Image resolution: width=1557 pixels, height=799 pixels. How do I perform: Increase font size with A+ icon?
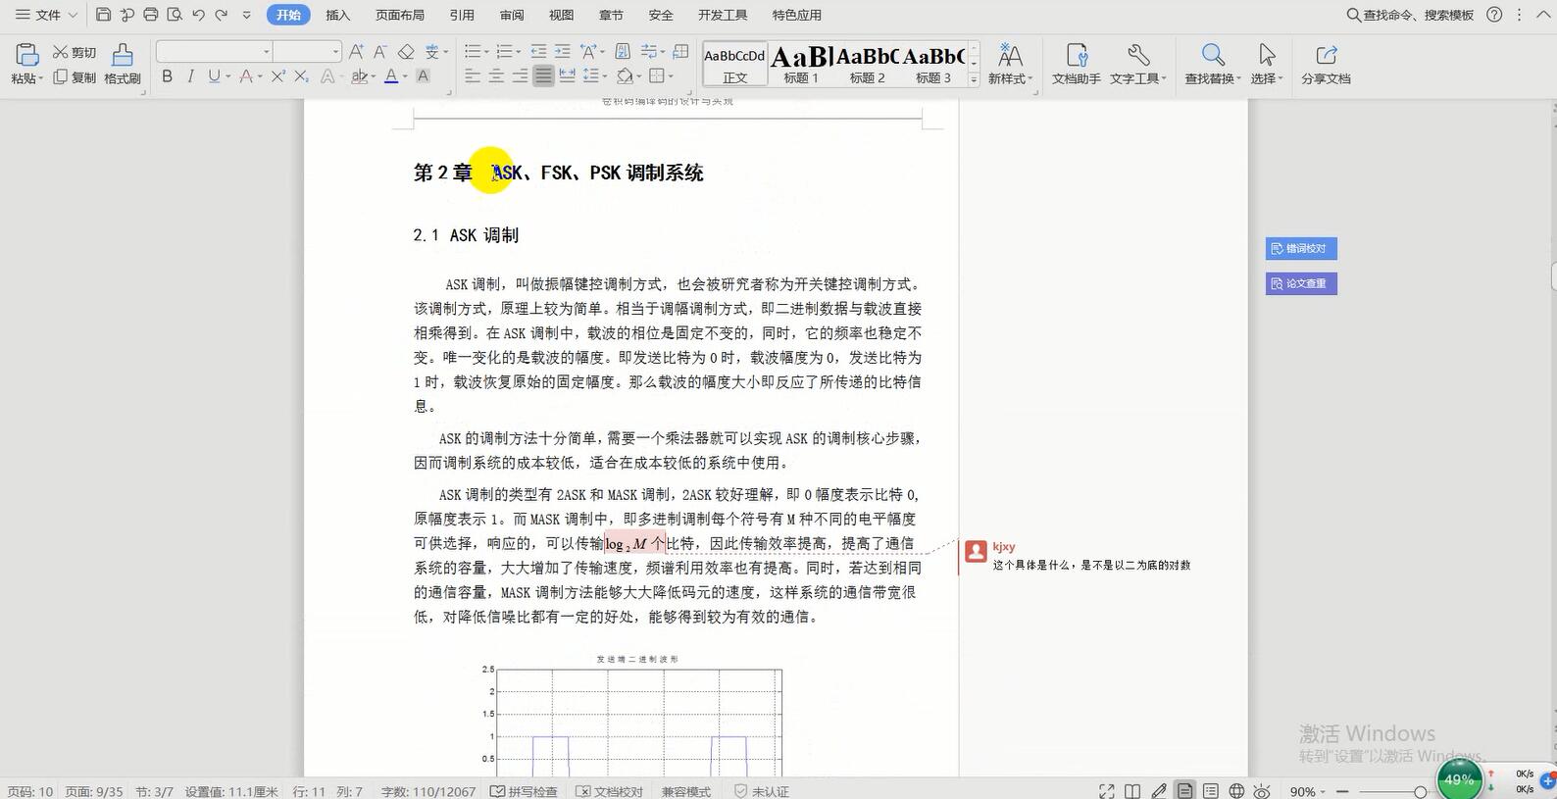(357, 51)
